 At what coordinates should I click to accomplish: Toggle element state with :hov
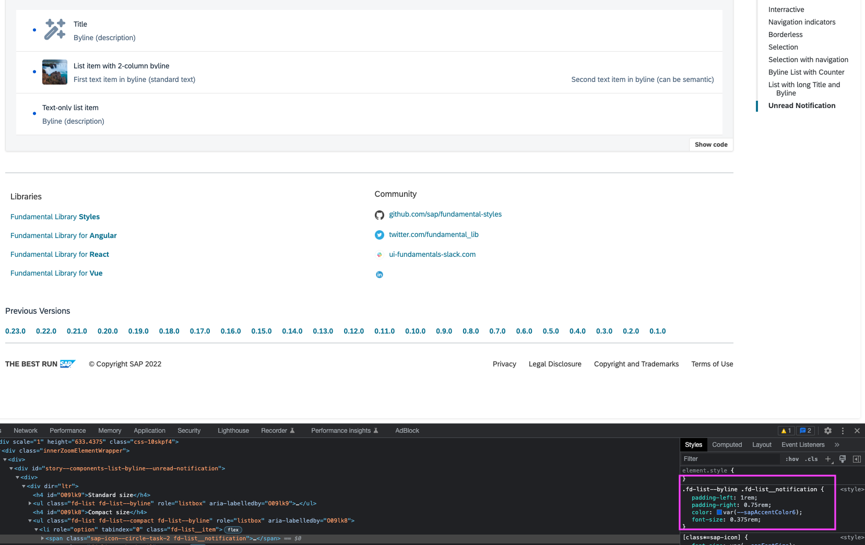pos(792,459)
